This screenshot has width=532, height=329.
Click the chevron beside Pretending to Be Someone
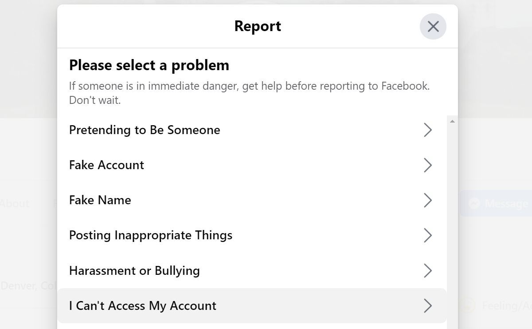428,130
